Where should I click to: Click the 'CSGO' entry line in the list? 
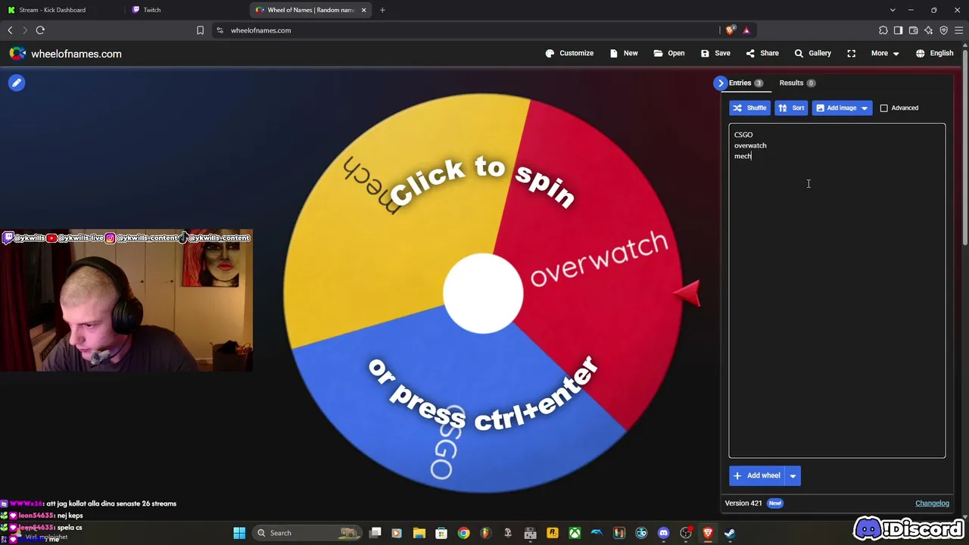click(743, 135)
